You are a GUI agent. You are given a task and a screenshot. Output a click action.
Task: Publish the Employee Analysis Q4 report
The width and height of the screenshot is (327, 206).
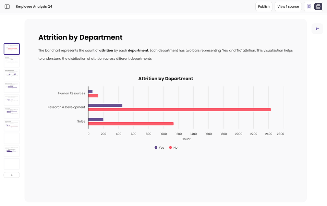click(264, 6)
